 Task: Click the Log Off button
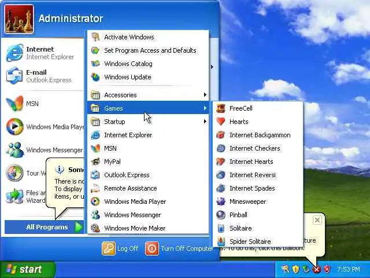coord(120,248)
